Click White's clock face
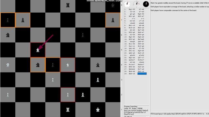The height and width of the screenshot is (117, 209). 127,4
